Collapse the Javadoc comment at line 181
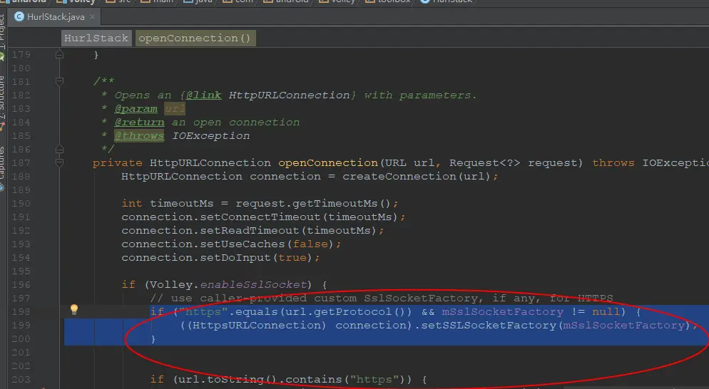Screen dimensions: 709x389 59,81
